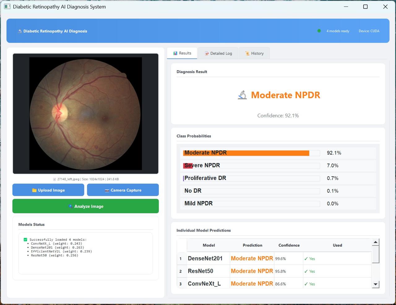Viewport: 396px width, 305px height.
Task: Click the Moderate NPDR probability bar
Action: click(x=251, y=153)
